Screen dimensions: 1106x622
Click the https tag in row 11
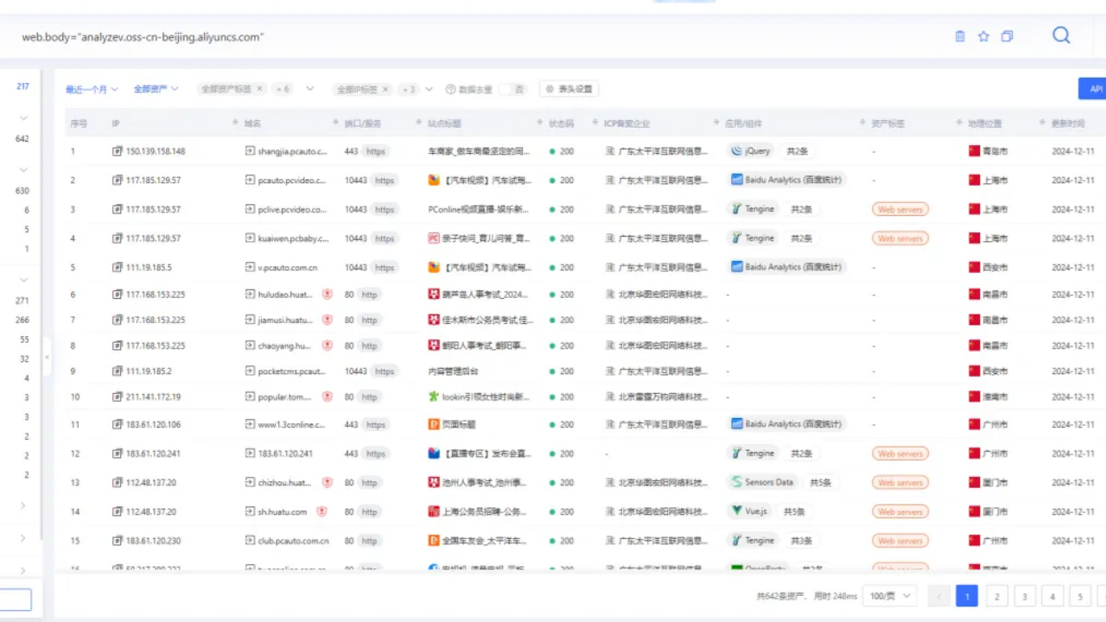tap(376, 425)
